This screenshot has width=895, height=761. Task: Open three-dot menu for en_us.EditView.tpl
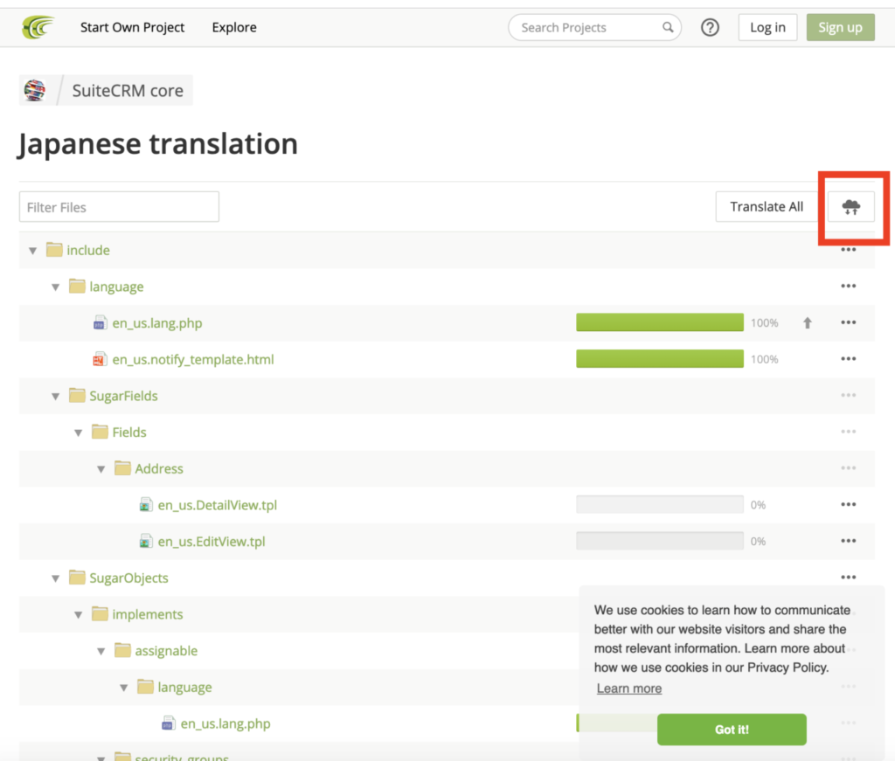coord(848,541)
